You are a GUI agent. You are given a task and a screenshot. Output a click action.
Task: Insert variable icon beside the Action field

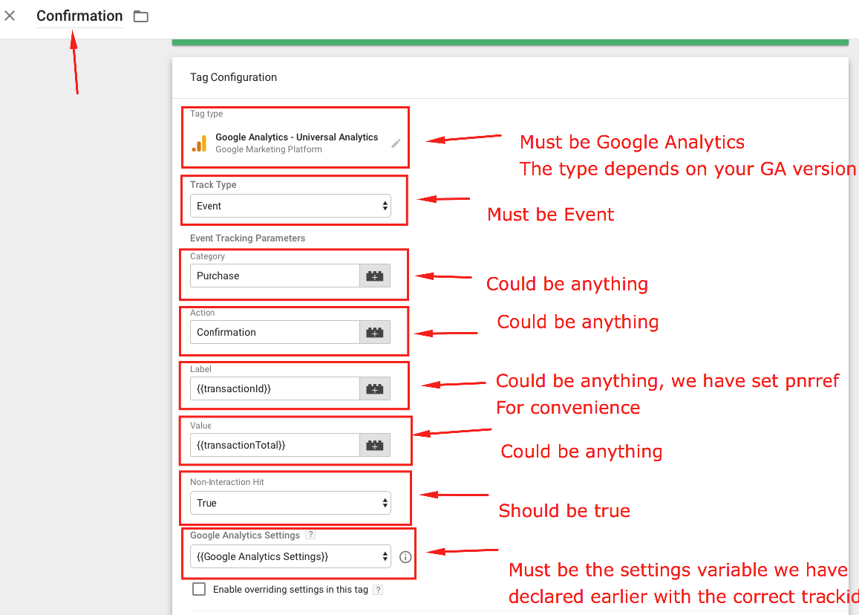tap(375, 332)
